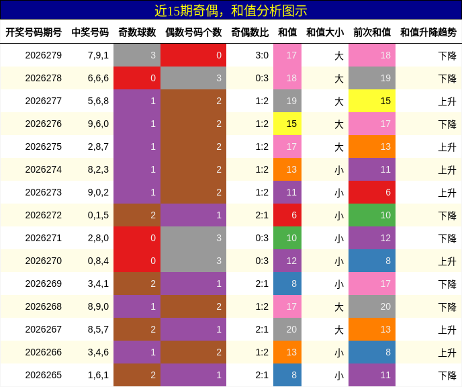This screenshot has width=462, height=387.
Task: Click red sum cell 6 in row 2026272
Action: point(287,215)
